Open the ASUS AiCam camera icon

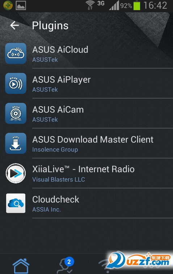(x=16, y=113)
